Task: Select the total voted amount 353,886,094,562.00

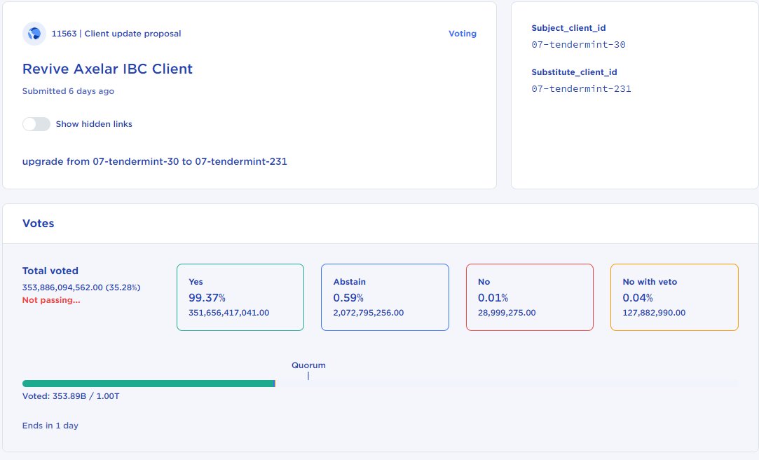Action: [62, 287]
